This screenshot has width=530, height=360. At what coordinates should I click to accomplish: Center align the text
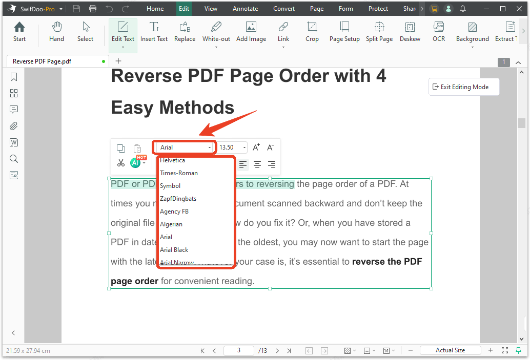point(257,165)
